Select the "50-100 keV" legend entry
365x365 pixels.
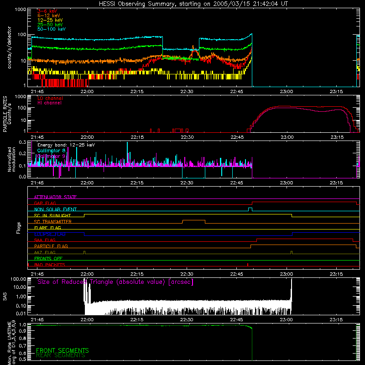[51, 29]
